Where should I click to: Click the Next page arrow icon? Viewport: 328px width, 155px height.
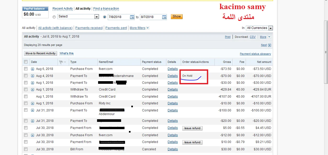pos(270,45)
